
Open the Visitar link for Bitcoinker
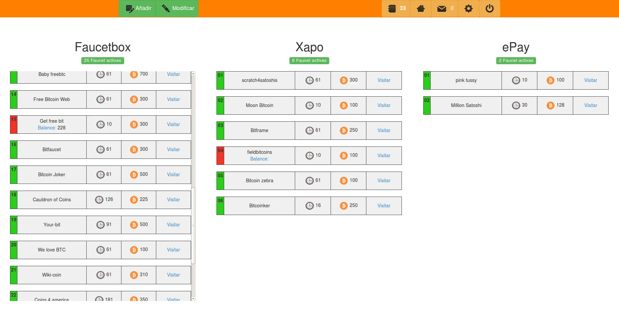(x=384, y=206)
